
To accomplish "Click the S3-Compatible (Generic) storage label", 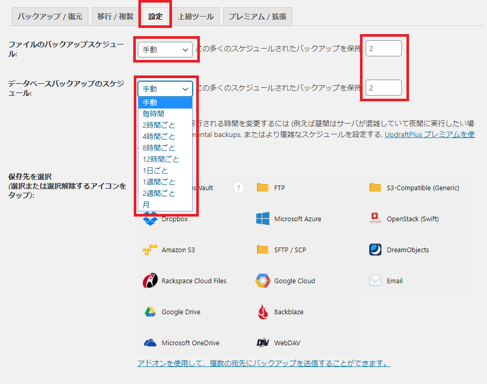I will (x=423, y=188).
